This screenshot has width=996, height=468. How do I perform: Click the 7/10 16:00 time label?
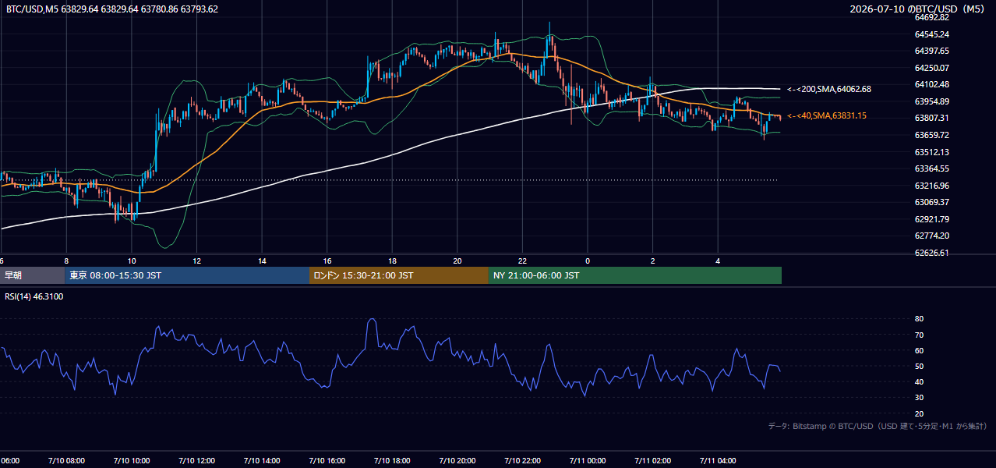click(327, 460)
